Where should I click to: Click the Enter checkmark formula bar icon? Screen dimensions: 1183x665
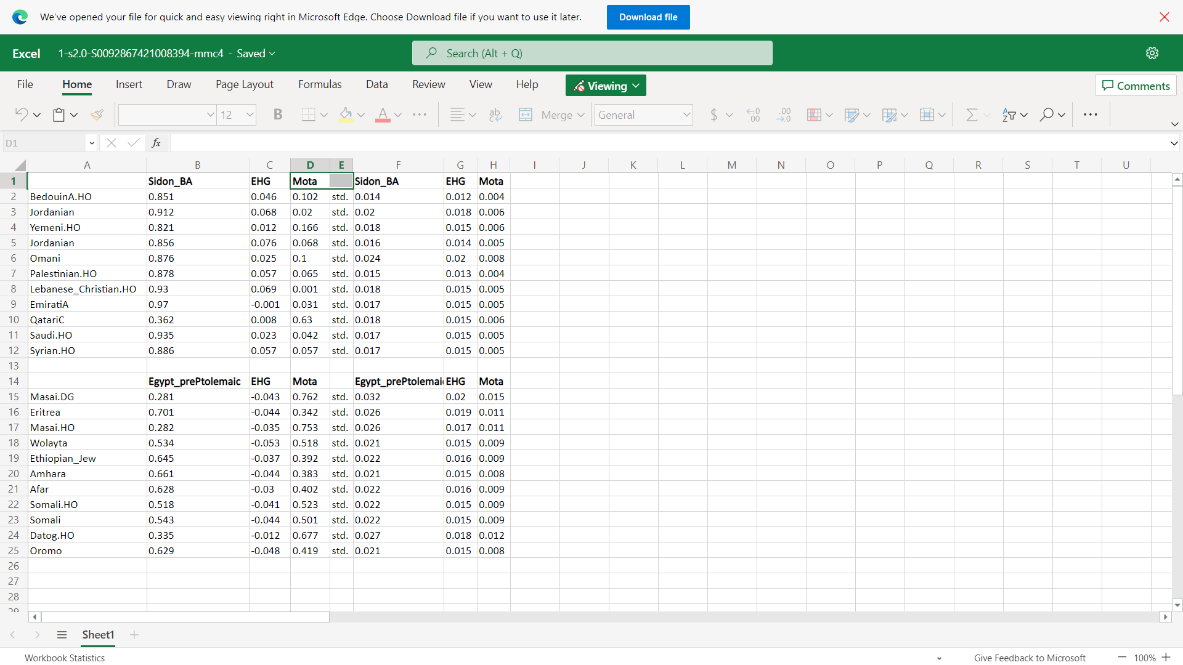[x=133, y=143]
